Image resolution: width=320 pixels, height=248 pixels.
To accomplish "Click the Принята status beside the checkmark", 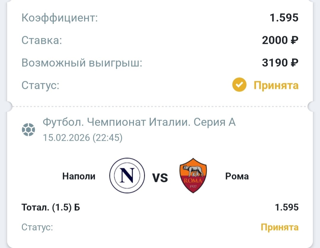I will tap(276, 85).
